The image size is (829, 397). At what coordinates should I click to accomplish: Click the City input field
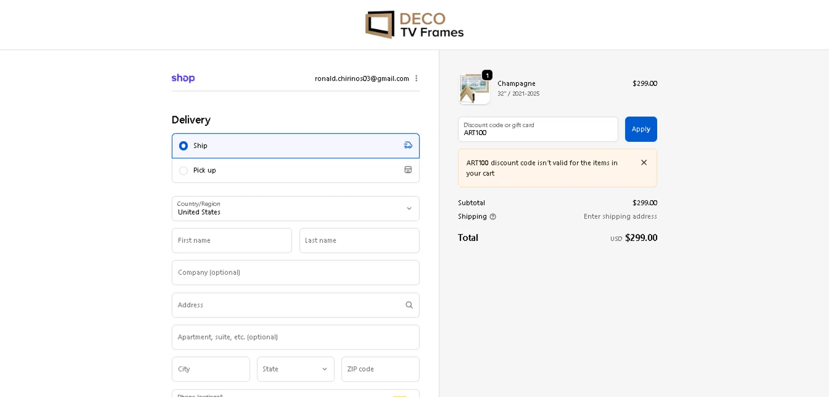pos(211,369)
